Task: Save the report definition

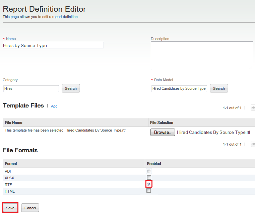Action: (10, 208)
